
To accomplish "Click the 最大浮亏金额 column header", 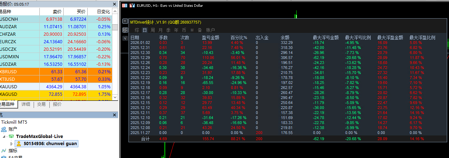I will [x=326, y=38].
